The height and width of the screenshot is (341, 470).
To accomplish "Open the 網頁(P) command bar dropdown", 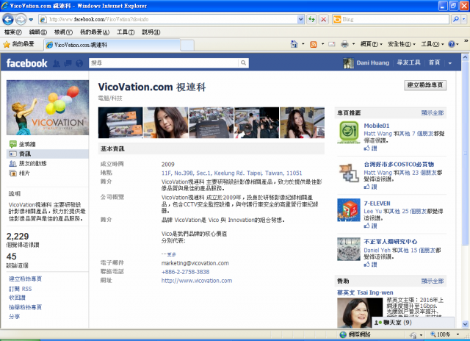I will pyautogui.click(x=371, y=44).
